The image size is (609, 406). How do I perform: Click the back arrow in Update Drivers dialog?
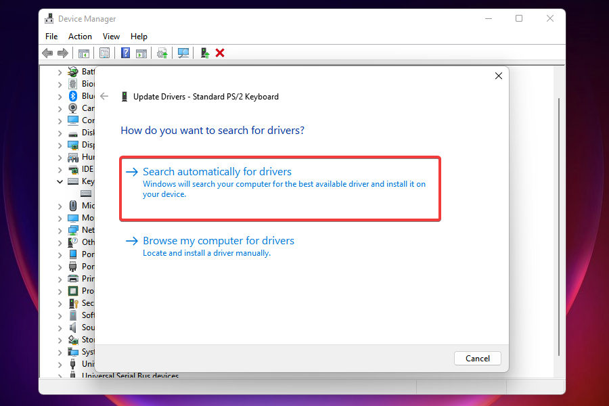pyautogui.click(x=104, y=96)
